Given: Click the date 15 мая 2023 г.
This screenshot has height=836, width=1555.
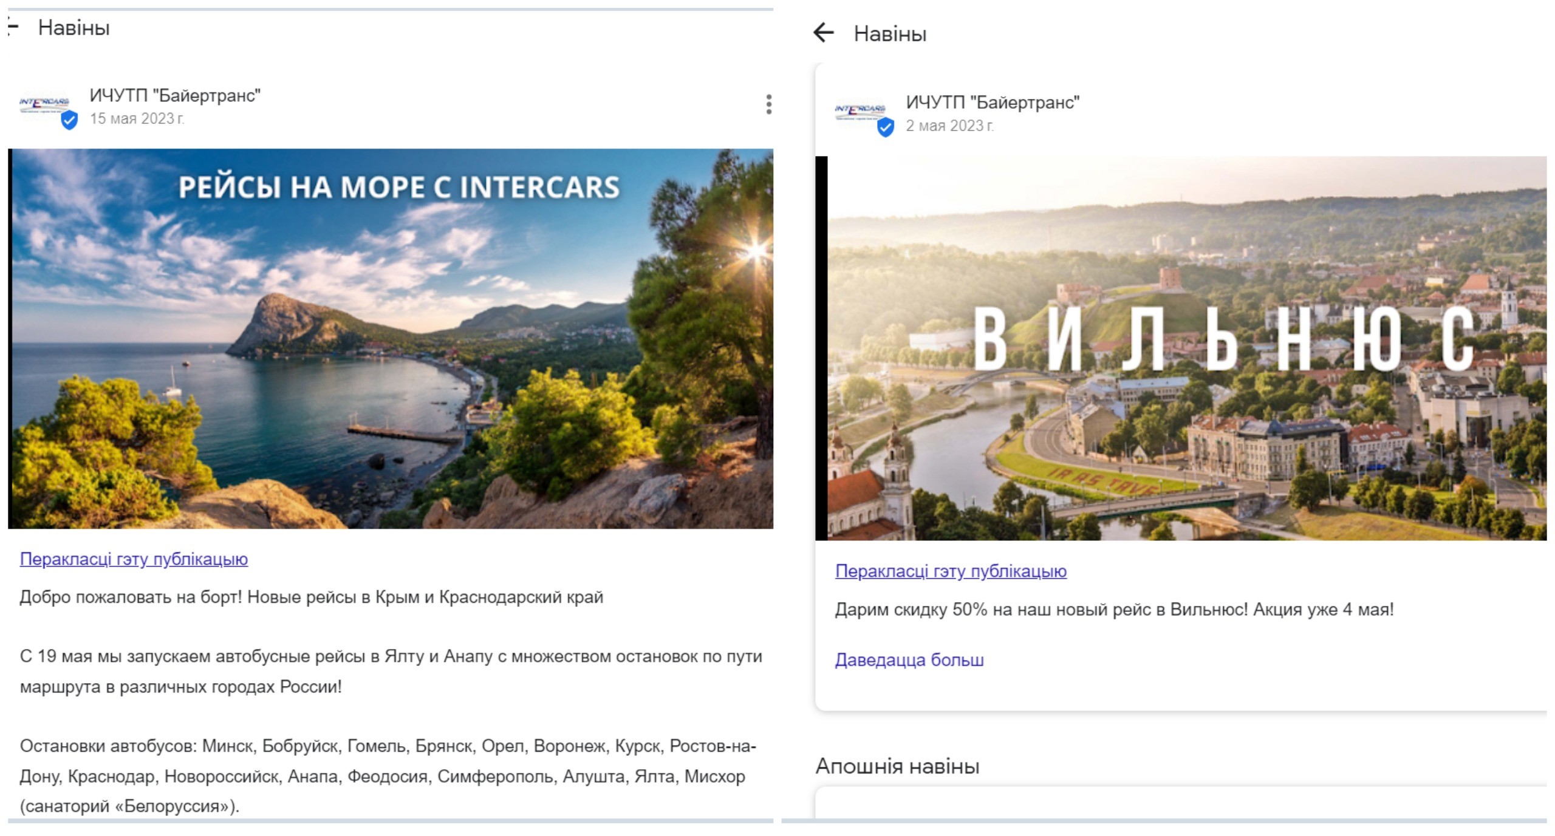Looking at the screenshot, I should 137,118.
